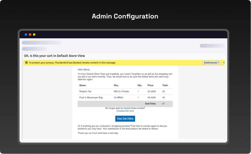The height and width of the screenshot is (154, 251).
Task: Click the WS12-L-Purple SKU value
Action: pyautogui.click(x=121, y=91)
